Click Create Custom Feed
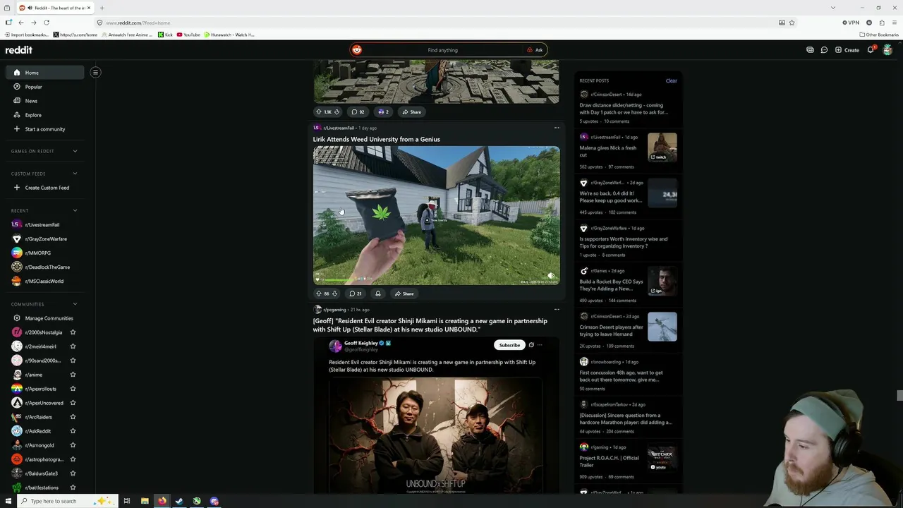The width and height of the screenshot is (903, 508). coord(45,188)
